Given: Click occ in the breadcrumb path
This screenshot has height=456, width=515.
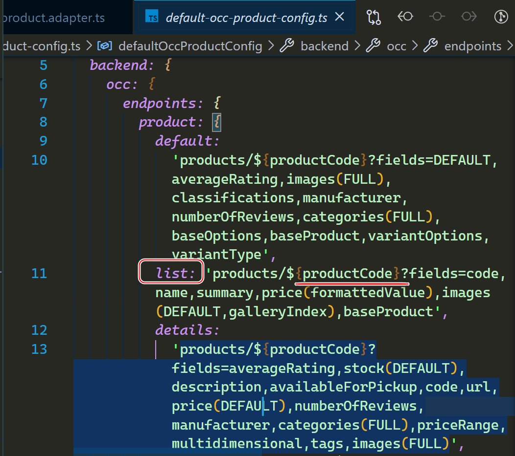Looking at the screenshot, I should [x=396, y=45].
